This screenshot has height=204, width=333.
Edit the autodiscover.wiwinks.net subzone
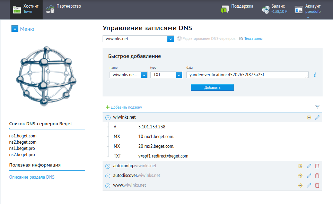(309, 176)
